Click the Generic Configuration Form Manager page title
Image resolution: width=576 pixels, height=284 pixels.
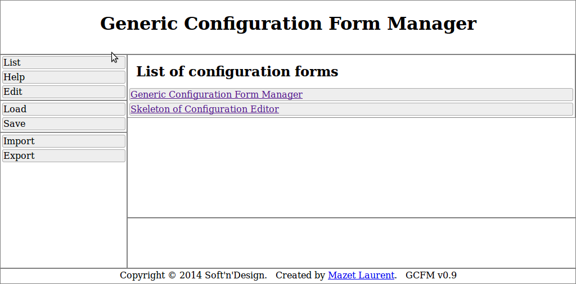click(288, 24)
